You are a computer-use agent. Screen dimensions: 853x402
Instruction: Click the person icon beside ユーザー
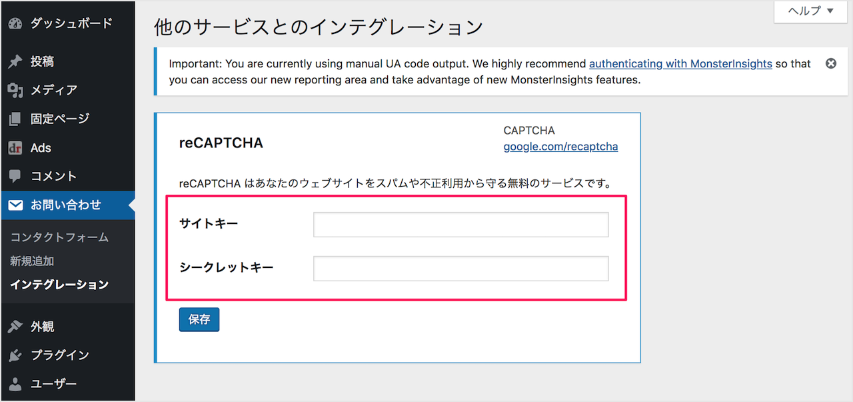[x=16, y=384]
